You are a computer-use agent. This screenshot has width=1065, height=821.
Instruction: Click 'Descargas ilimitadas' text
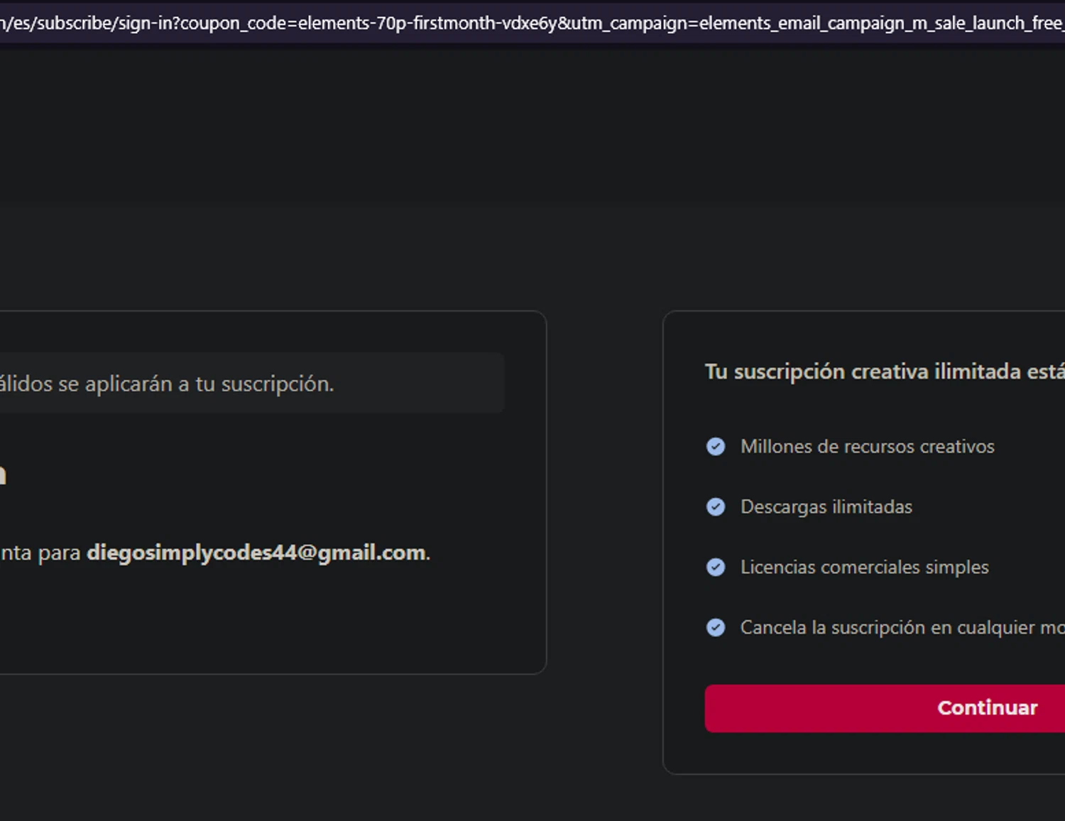[826, 507]
